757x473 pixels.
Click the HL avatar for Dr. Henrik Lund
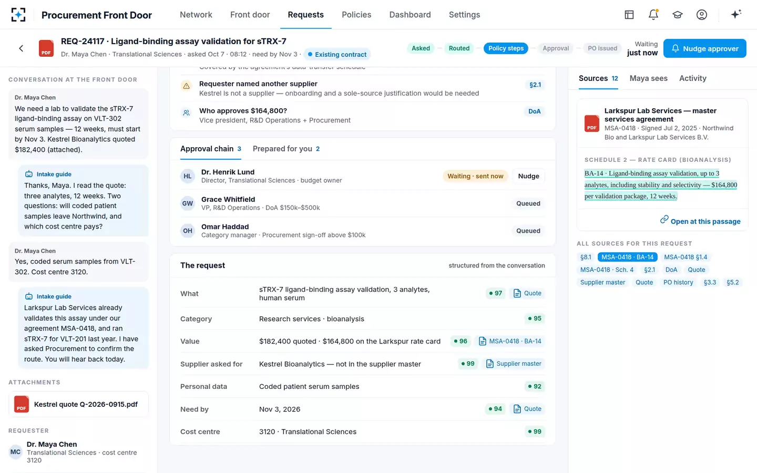(188, 176)
